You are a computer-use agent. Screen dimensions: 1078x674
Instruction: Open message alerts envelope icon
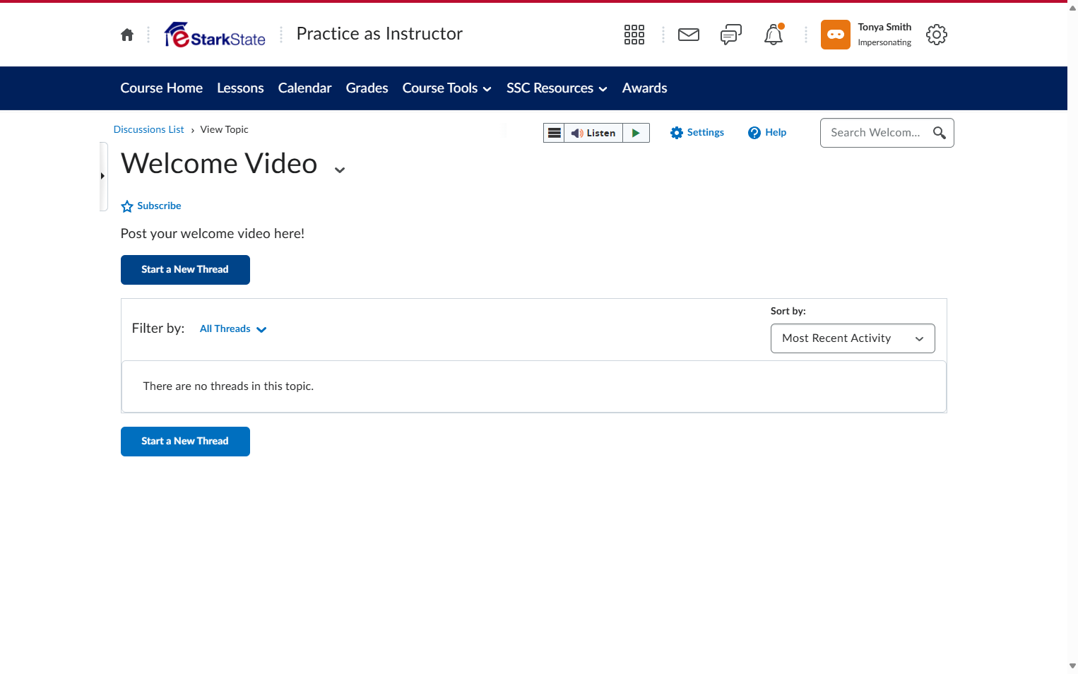(x=689, y=35)
